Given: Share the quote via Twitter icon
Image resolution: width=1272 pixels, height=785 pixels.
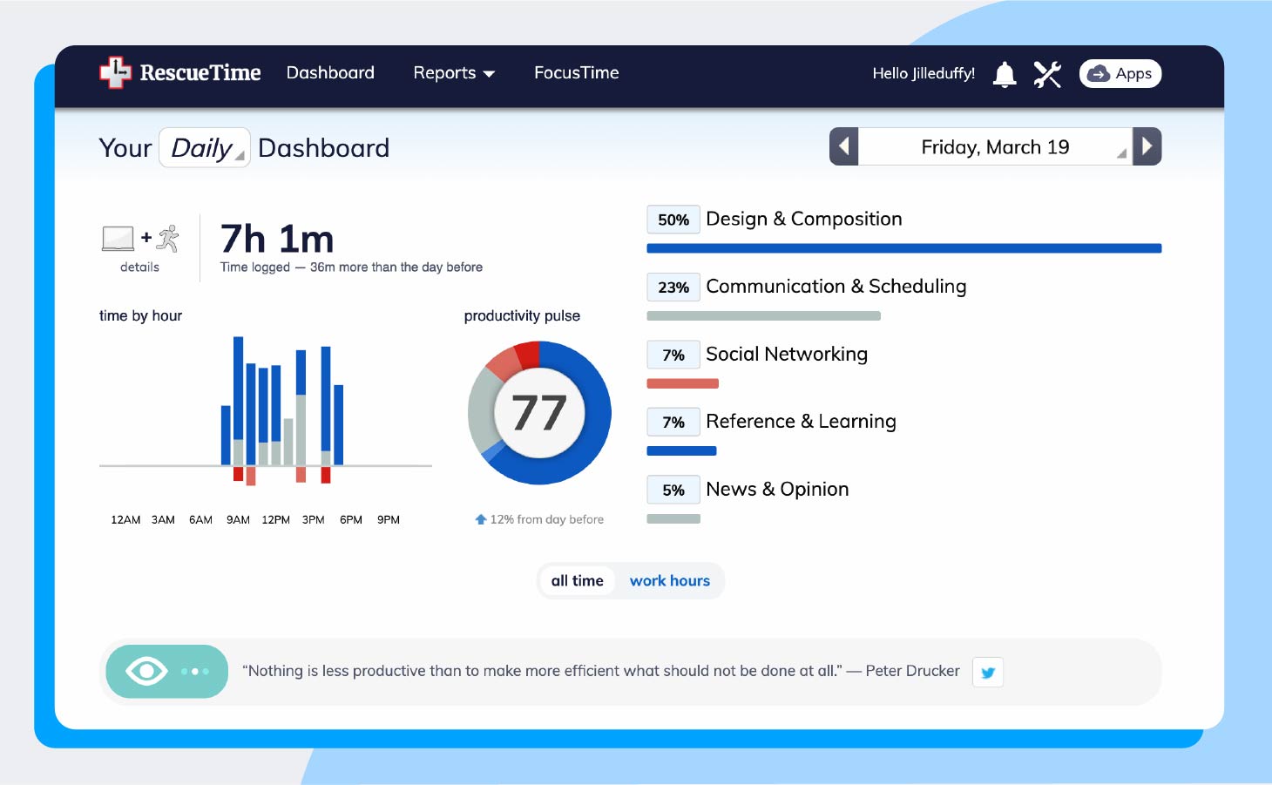Looking at the screenshot, I should [x=988, y=672].
